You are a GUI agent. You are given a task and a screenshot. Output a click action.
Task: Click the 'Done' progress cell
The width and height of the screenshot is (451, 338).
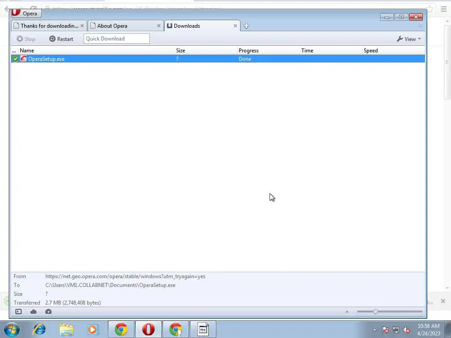(245, 59)
